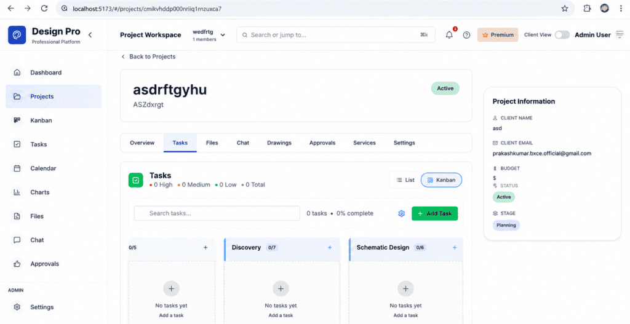
Task: Open browser extensions puzzle icon
Action: [587, 9]
